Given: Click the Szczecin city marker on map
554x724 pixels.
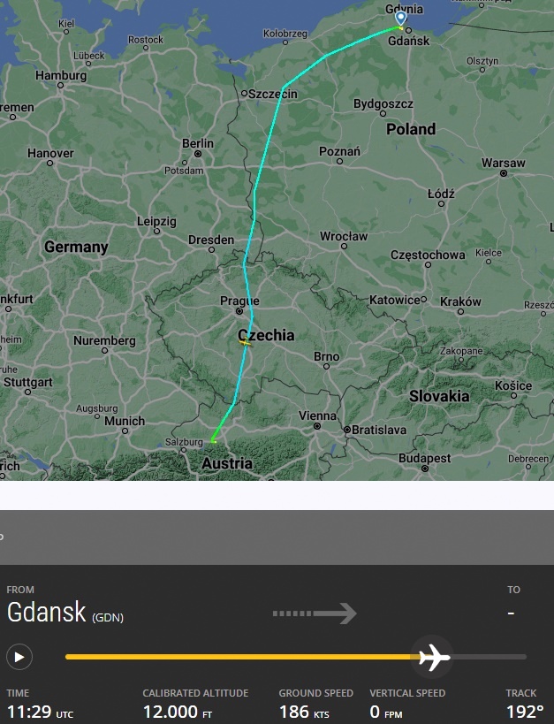Looking at the screenshot, I should pyautogui.click(x=244, y=94).
